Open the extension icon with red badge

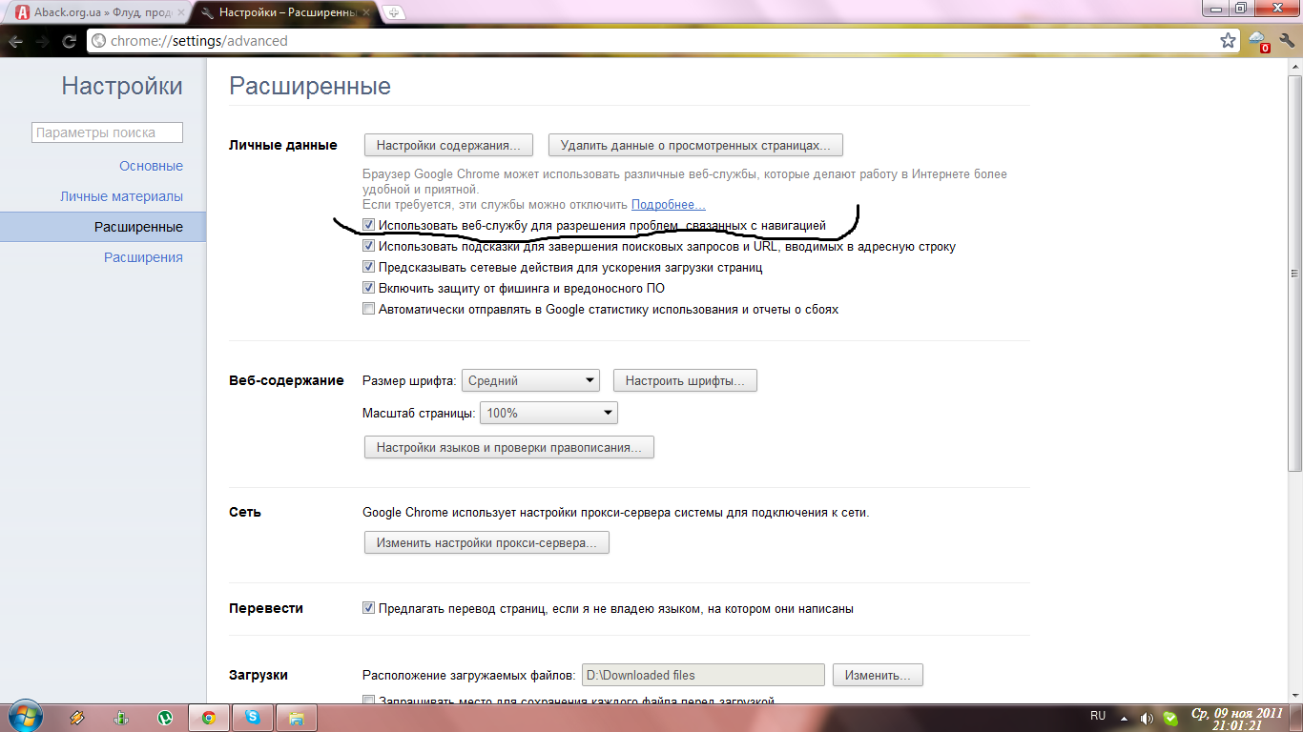(x=1258, y=41)
